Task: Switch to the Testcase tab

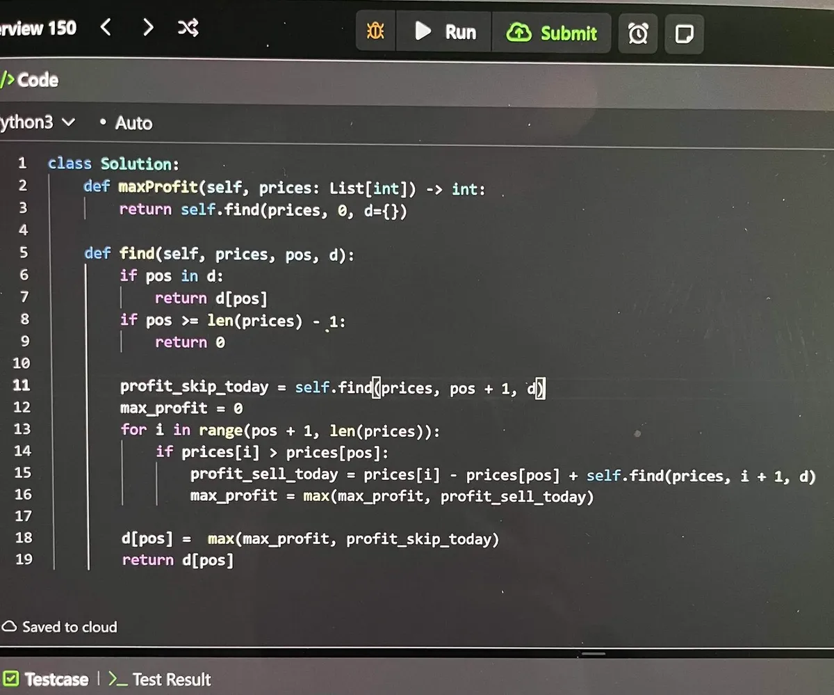Action: pos(46,679)
